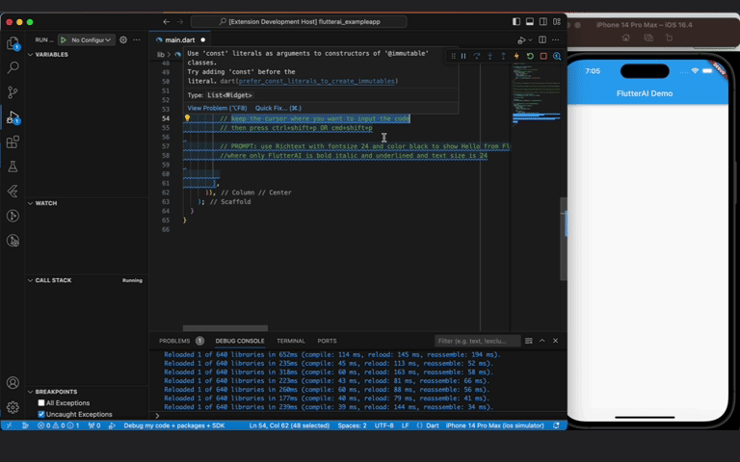Image resolution: width=740 pixels, height=462 pixels.
Task: Open the No Configuration dropdown
Action: 92,40
